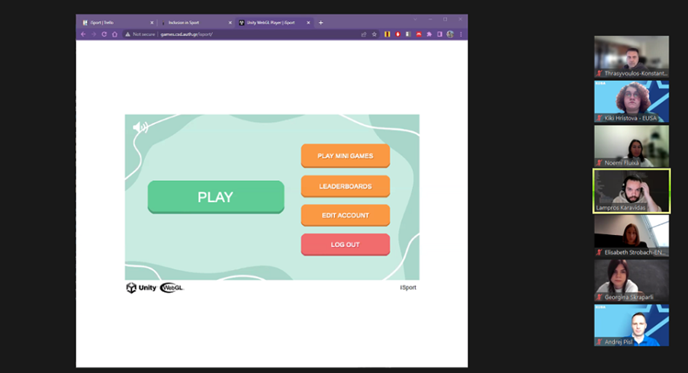Click the browser home icon
This screenshot has height=373, width=688.
click(114, 34)
